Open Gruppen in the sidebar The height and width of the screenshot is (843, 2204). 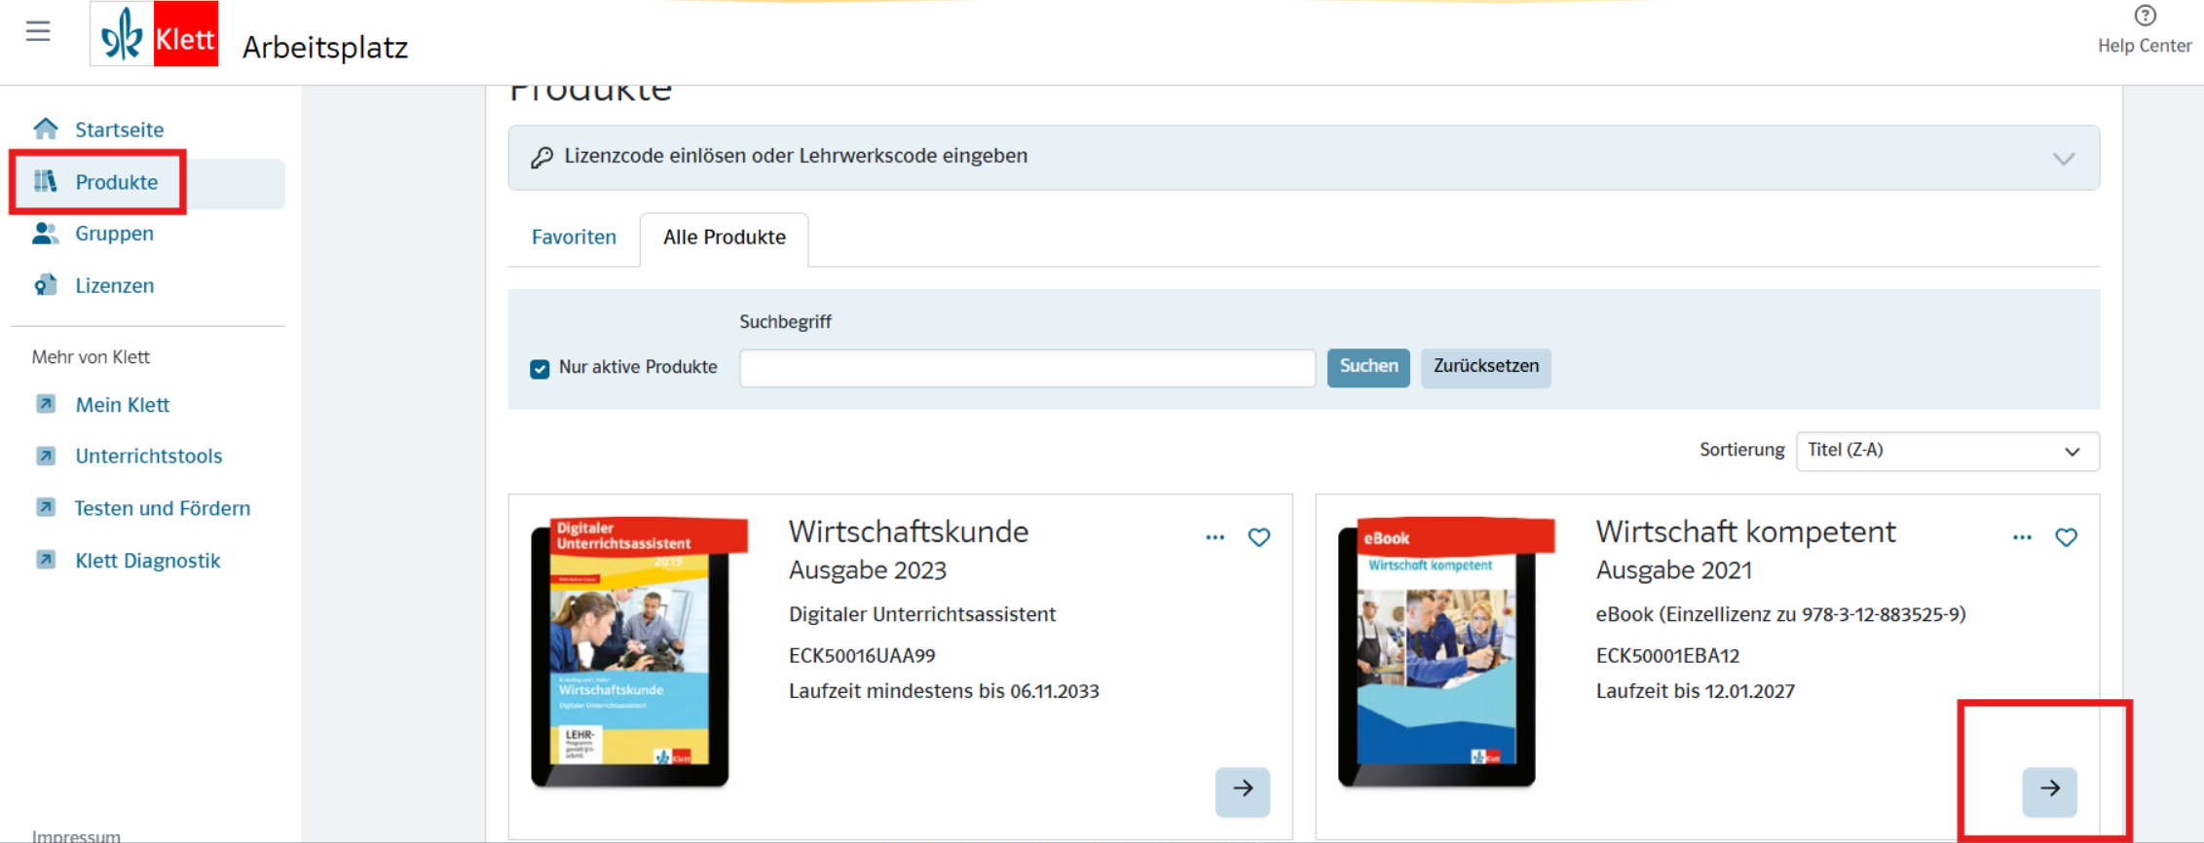[114, 234]
